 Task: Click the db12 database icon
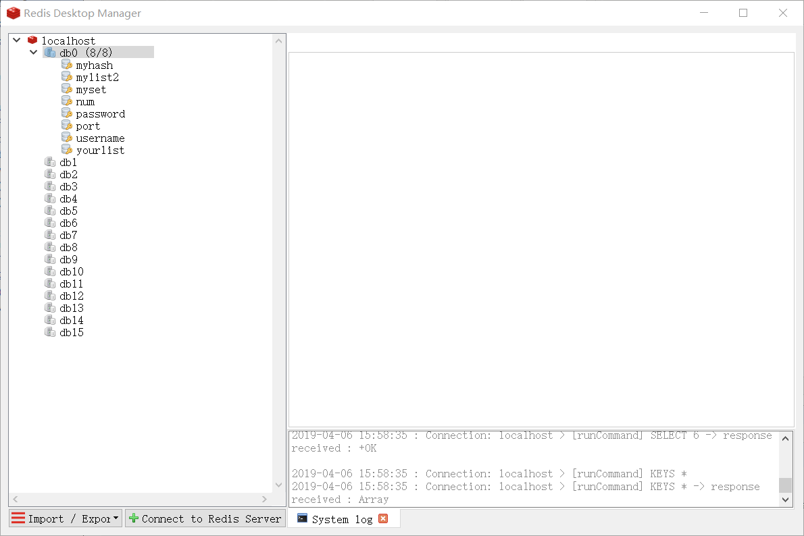click(x=50, y=296)
